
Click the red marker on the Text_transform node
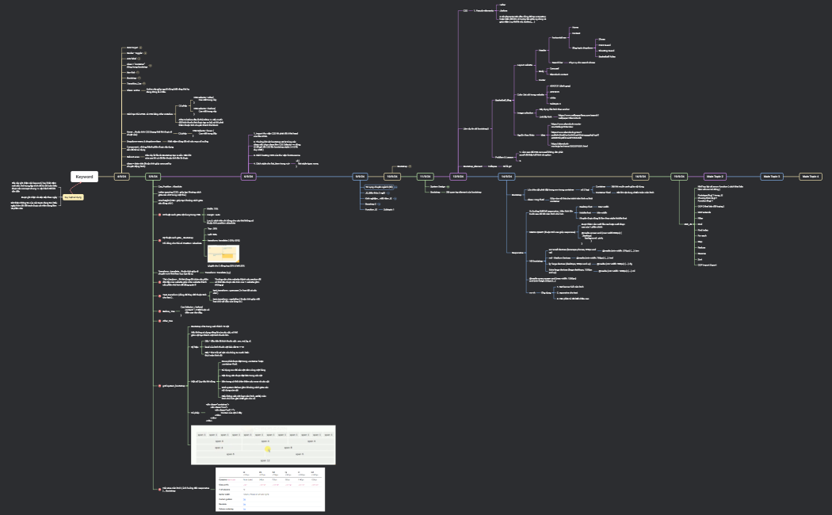click(x=159, y=294)
